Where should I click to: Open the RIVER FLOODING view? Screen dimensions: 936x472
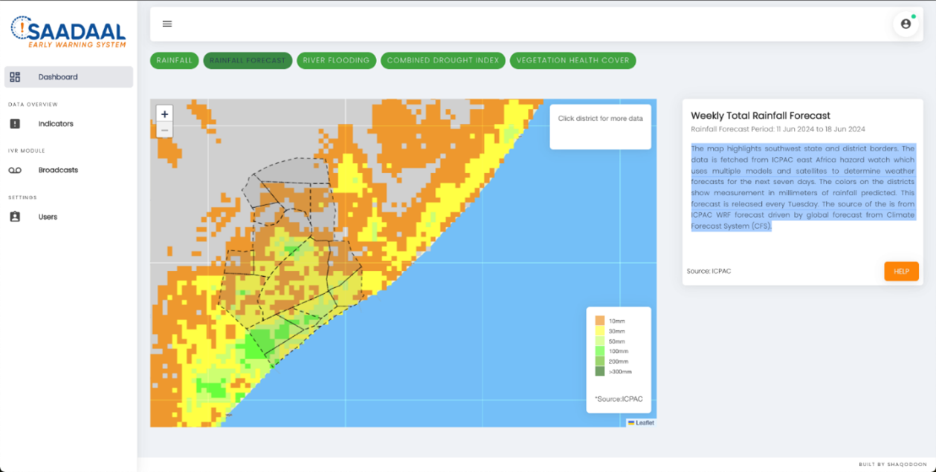(336, 60)
